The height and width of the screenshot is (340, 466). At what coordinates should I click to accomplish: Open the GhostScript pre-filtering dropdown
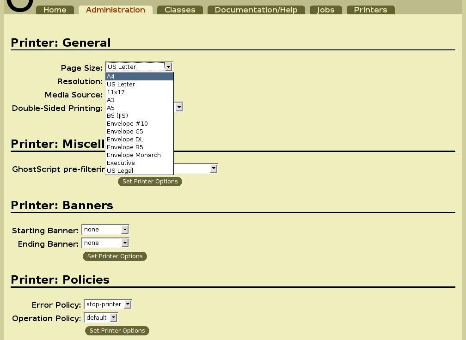click(x=214, y=168)
